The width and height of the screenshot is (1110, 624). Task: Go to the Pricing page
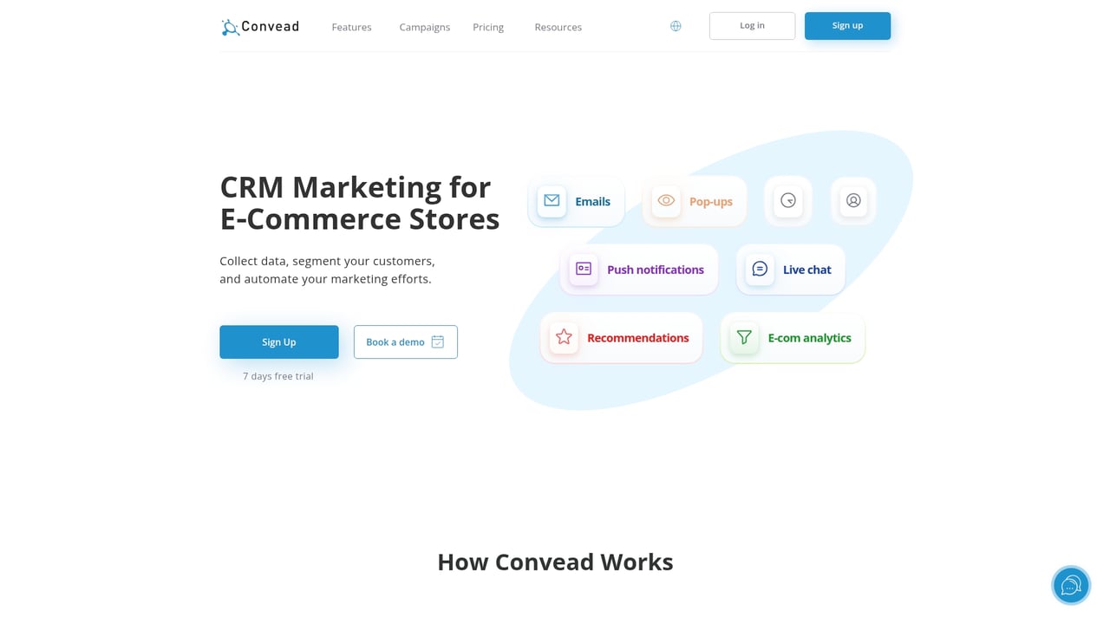coord(487,27)
